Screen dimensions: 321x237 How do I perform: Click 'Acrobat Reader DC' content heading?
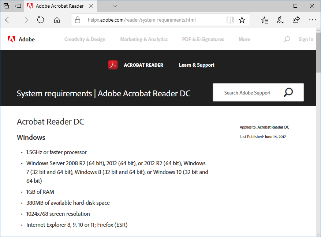pos(51,122)
